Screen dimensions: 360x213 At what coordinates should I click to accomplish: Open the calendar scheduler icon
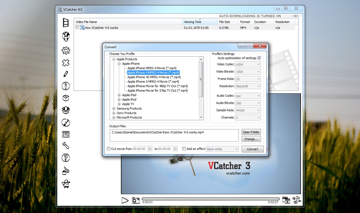(66, 135)
